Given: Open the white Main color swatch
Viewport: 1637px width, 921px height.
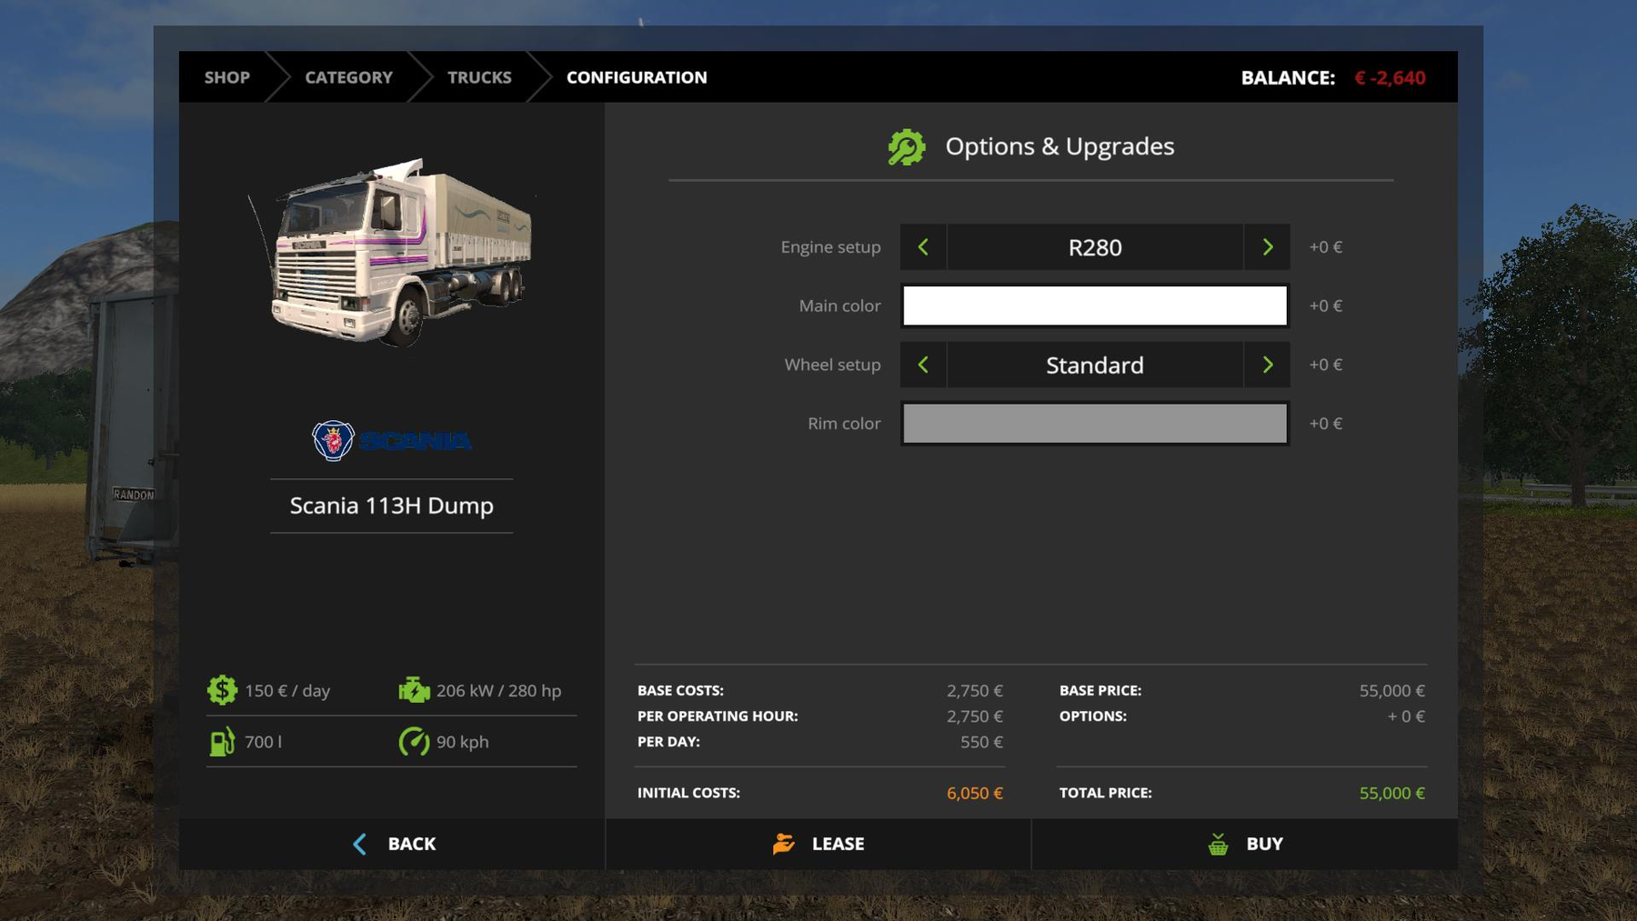Looking at the screenshot, I should 1094,305.
